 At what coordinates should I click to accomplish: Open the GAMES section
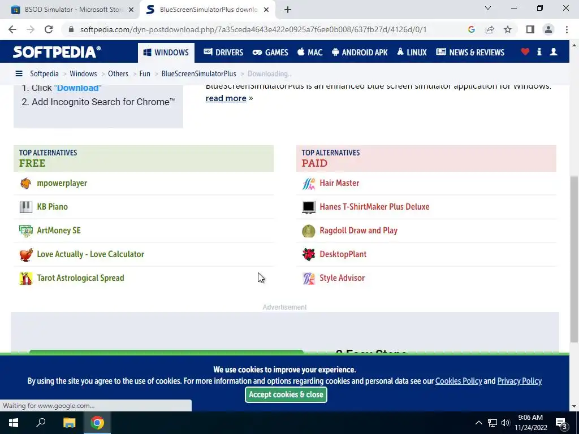point(270,53)
